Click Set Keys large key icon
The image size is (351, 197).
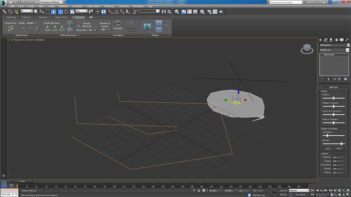pos(274,192)
